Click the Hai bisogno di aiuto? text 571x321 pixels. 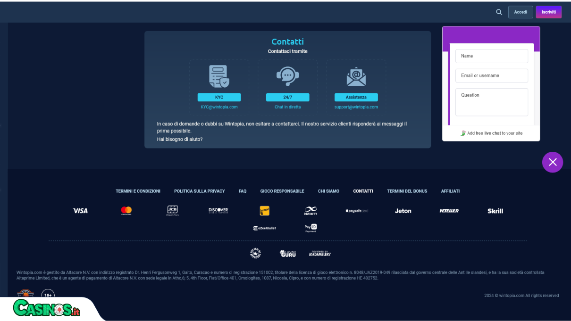click(x=180, y=140)
